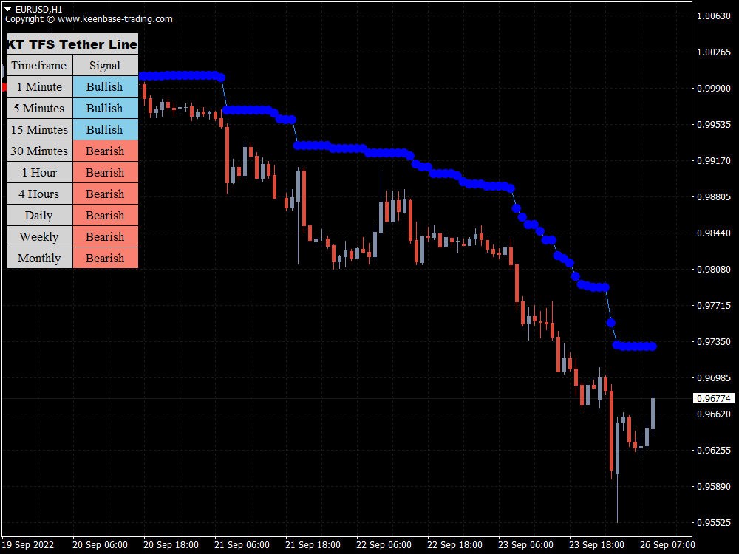Click the 22 Sep 06:00 time label
The height and width of the screenshot is (554, 739).
click(384, 545)
